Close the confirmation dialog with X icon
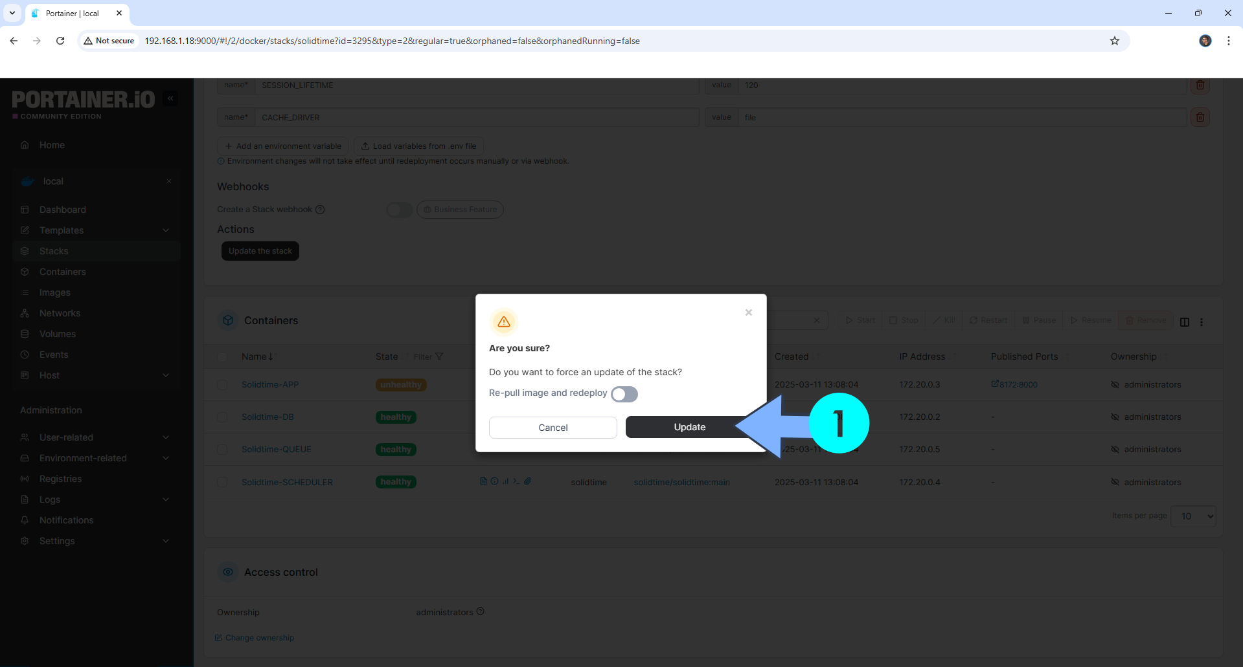The width and height of the screenshot is (1243, 667). [x=748, y=312]
